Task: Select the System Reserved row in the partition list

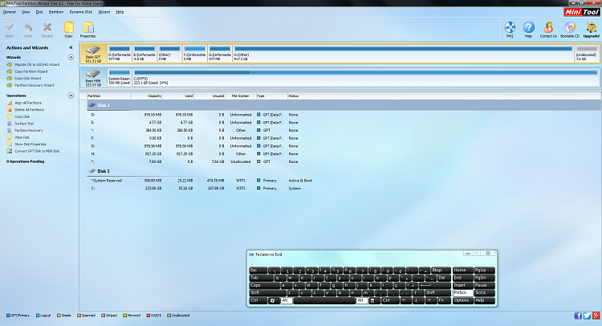Action: [x=200, y=181]
